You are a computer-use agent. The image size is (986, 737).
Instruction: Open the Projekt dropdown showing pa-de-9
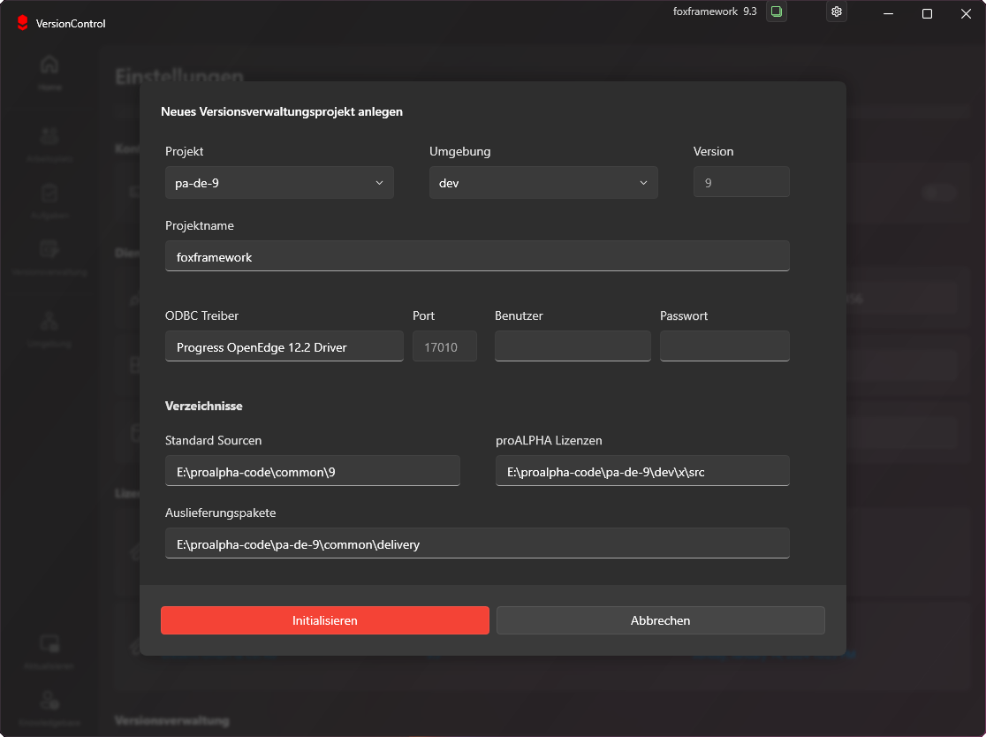click(x=279, y=182)
